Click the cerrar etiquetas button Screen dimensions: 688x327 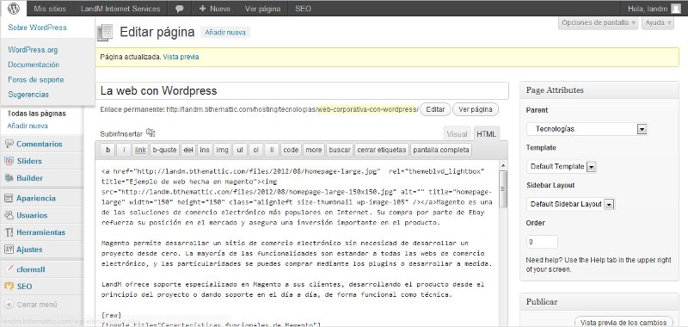pos(382,150)
